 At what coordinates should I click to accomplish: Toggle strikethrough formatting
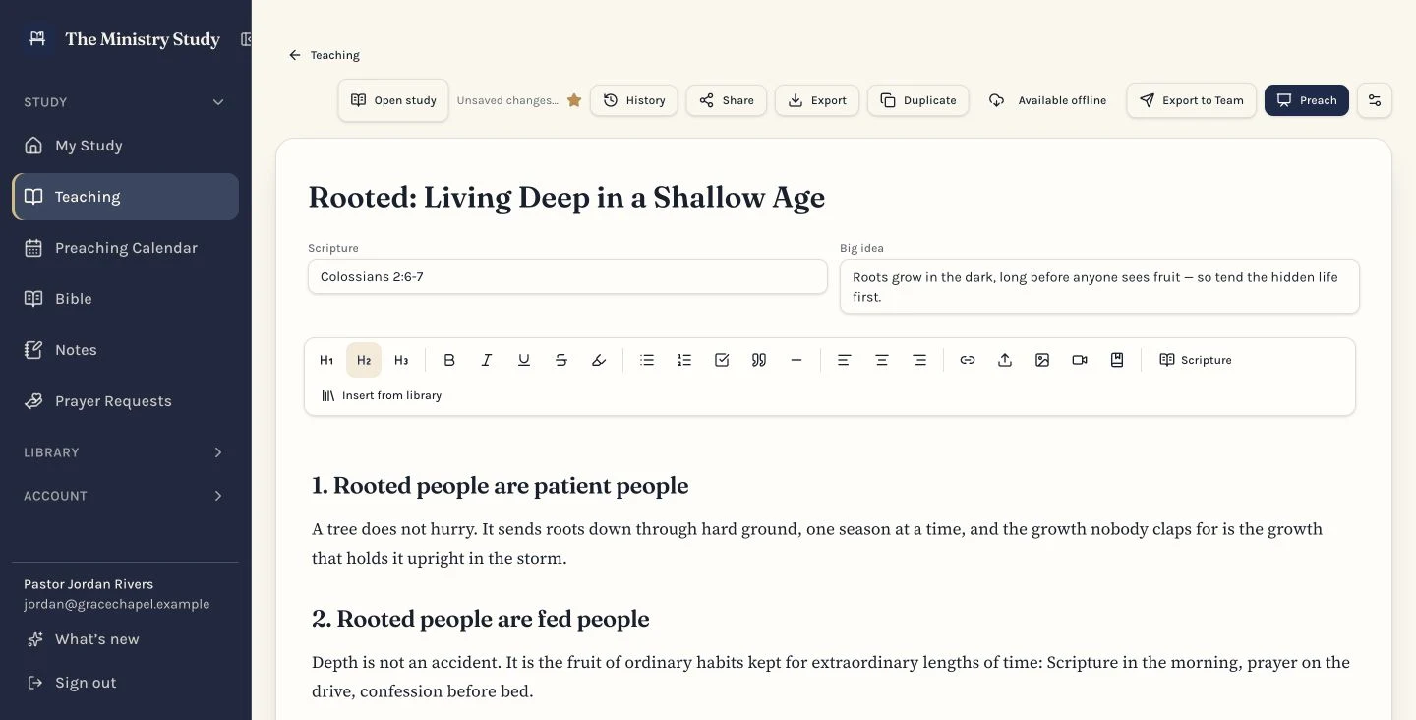pyautogui.click(x=561, y=360)
